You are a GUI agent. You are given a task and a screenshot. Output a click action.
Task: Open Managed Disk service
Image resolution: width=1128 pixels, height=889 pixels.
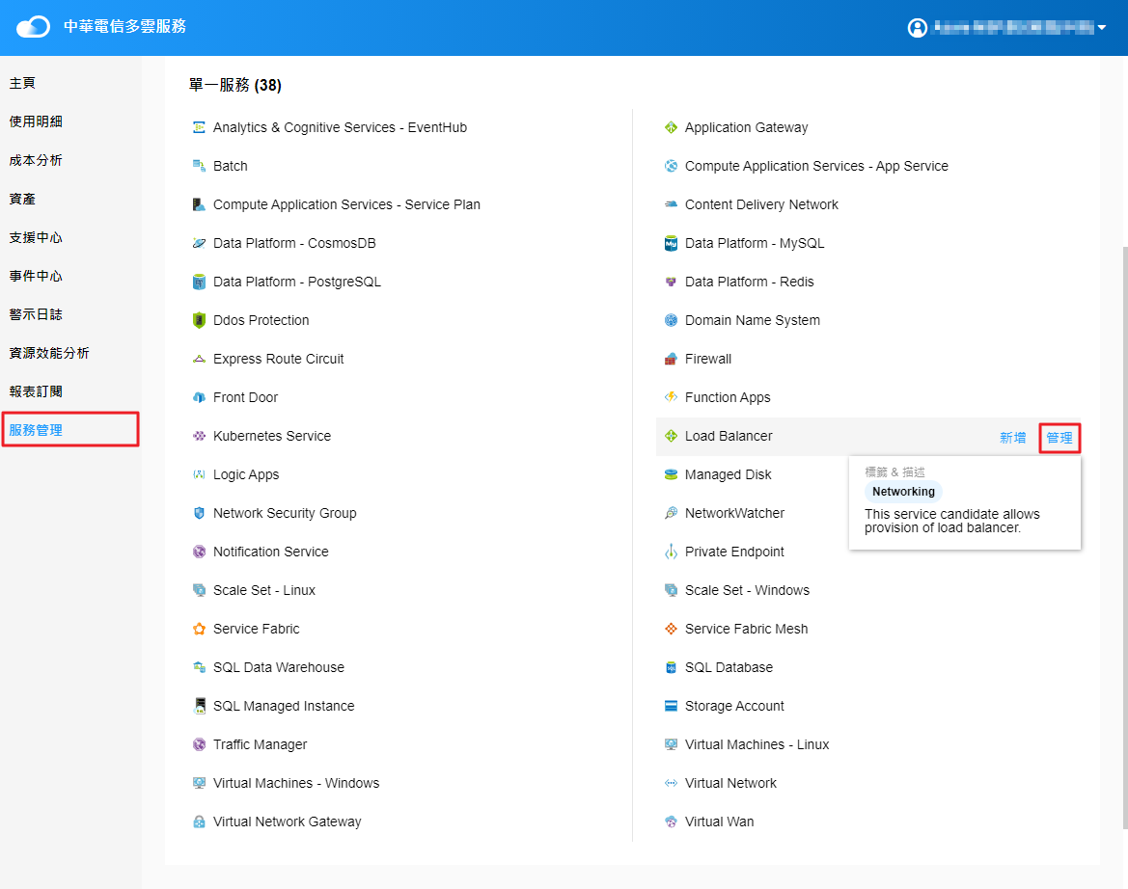coord(728,474)
